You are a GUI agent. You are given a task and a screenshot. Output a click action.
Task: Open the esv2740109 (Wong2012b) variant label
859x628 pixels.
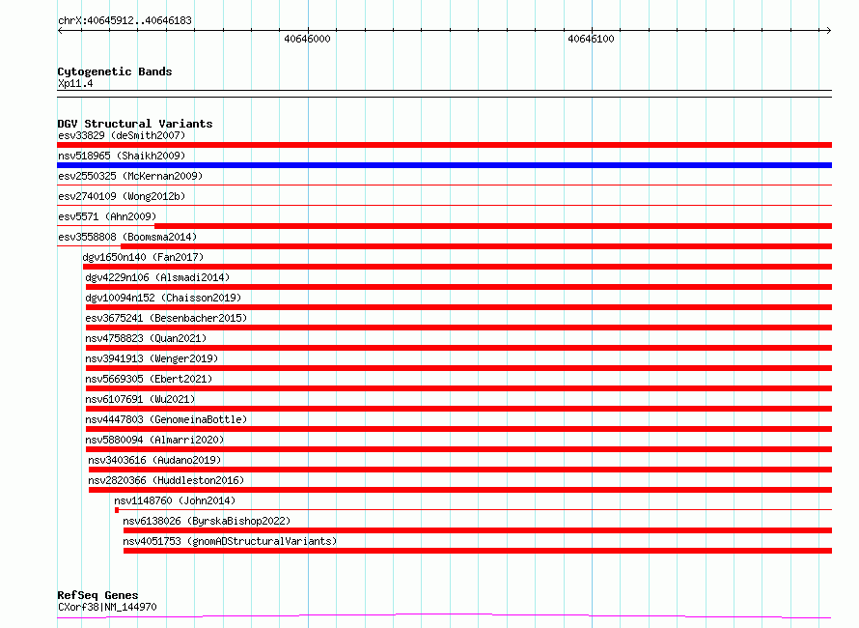122,196
